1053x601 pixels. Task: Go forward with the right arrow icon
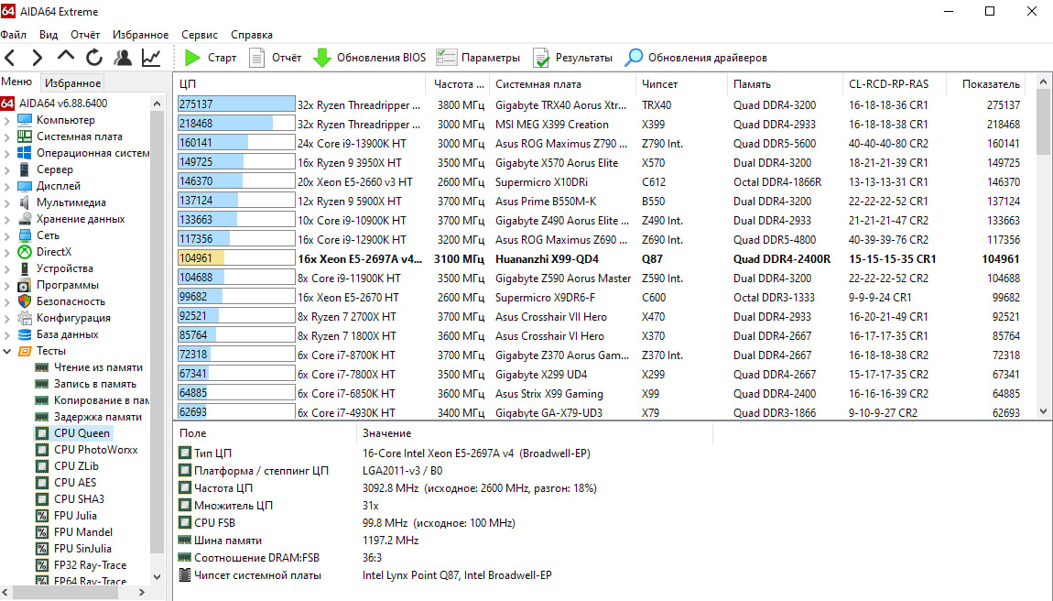37,58
